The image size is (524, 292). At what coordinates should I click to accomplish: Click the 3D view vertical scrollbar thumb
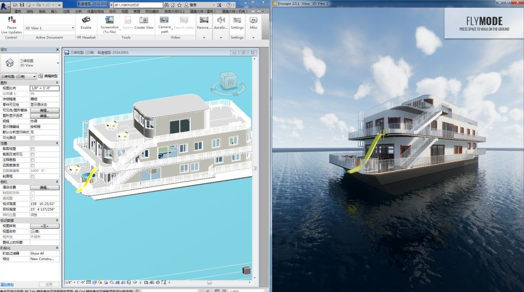[x=254, y=168]
